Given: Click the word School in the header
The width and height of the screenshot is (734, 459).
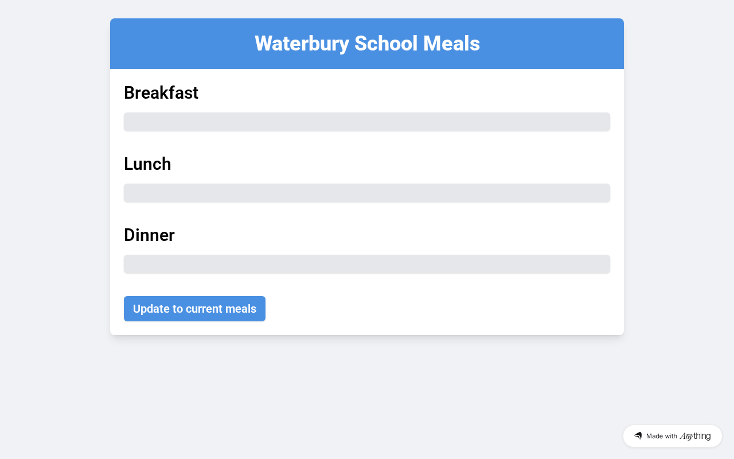Looking at the screenshot, I should pyautogui.click(x=386, y=44).
